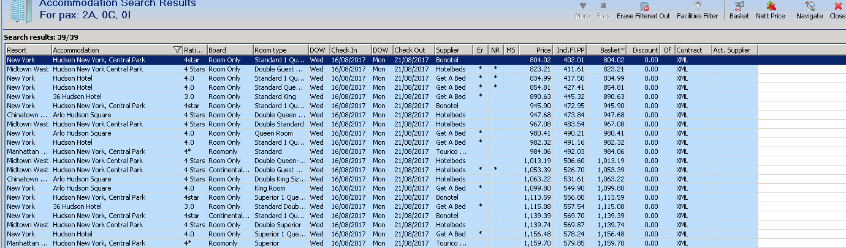The width and height of the screenshot is (846, 248).
Task: Sort by the Board column header
Action: point(230,50)
